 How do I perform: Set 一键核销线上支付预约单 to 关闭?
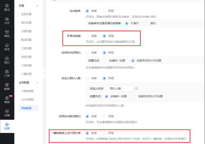(87, 133)
